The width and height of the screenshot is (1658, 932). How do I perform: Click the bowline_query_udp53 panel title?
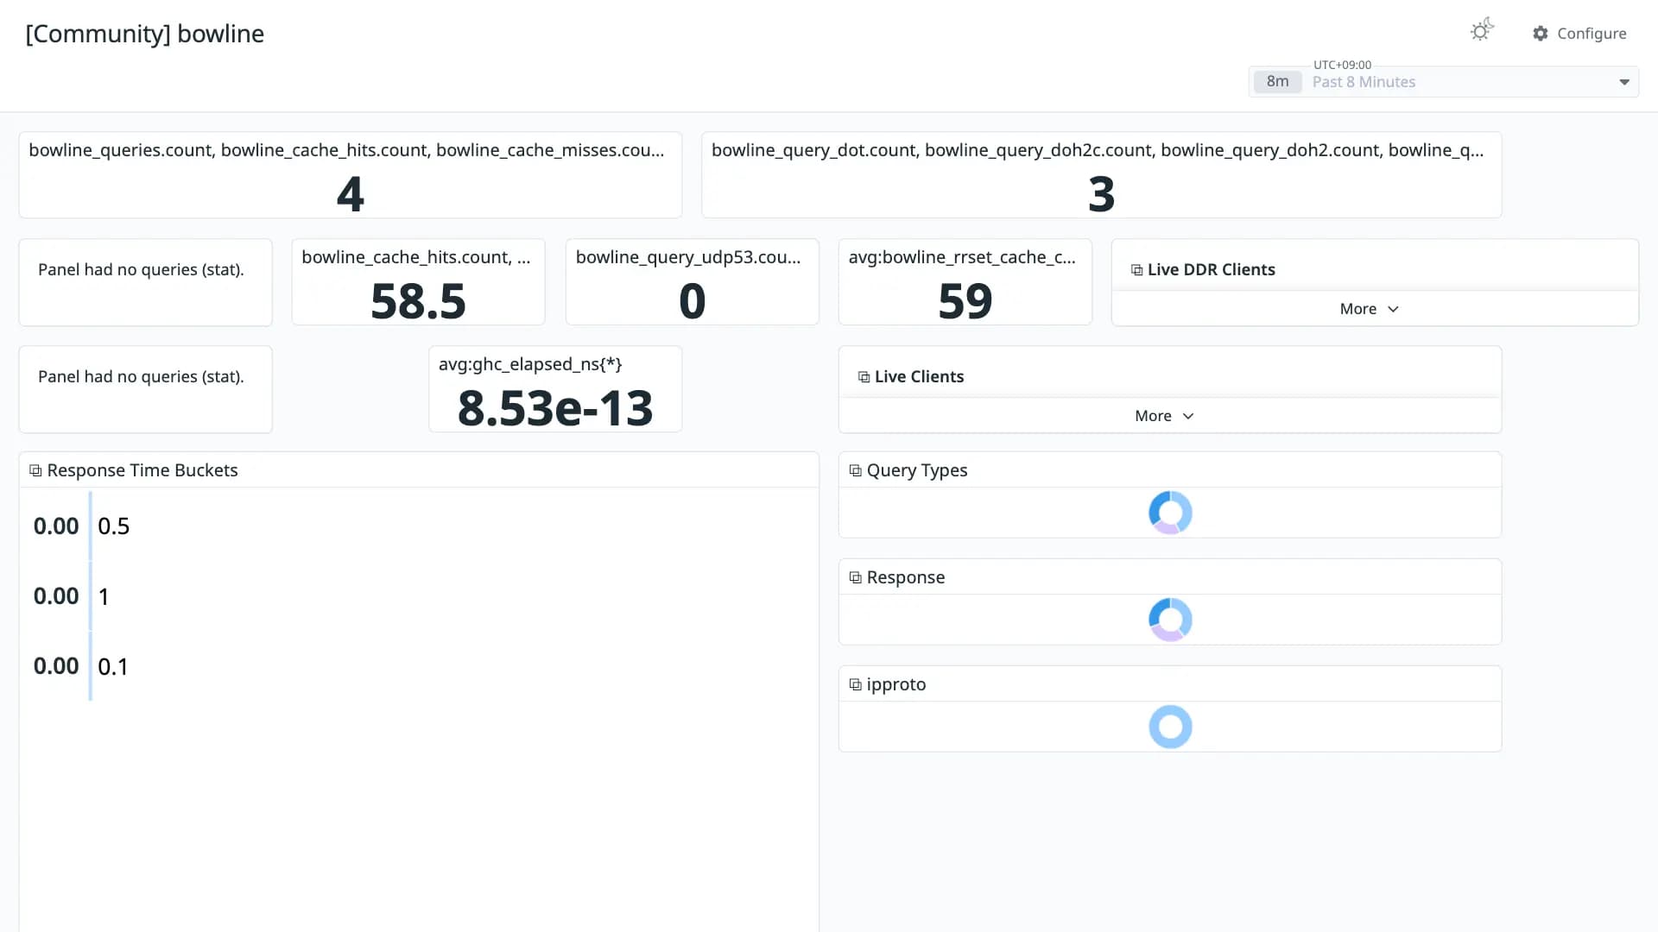pyautogui.click(x=688, y=257)
